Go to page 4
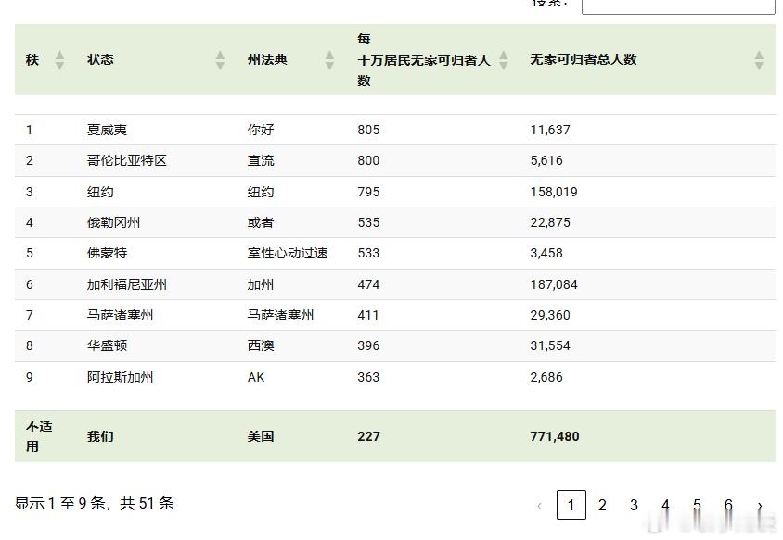 click(x=665, y=505)
